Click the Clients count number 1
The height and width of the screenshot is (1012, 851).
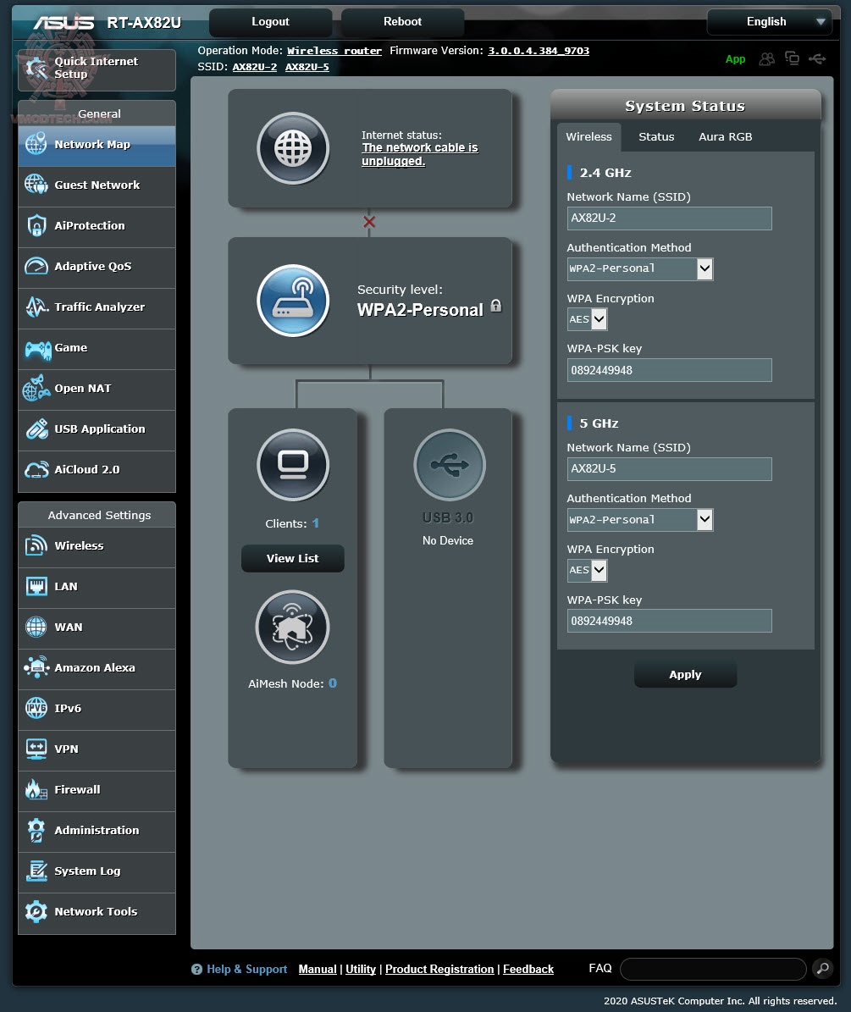tap(316, 523)
